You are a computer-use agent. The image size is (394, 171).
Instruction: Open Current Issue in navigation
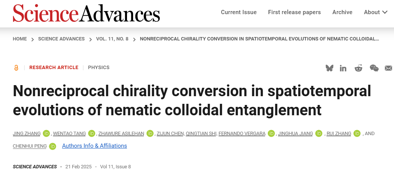(239, 12)
